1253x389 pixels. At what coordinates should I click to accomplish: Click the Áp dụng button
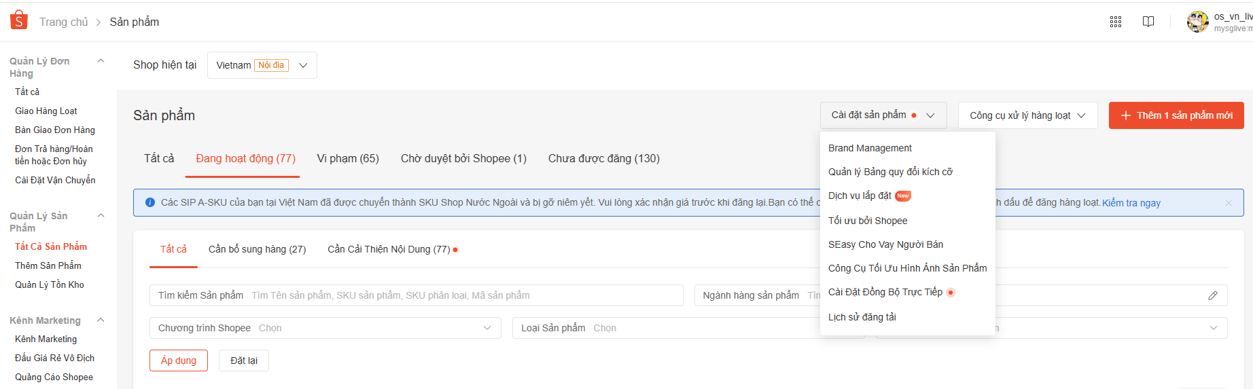pyautogui.click(x=179, y=360)
